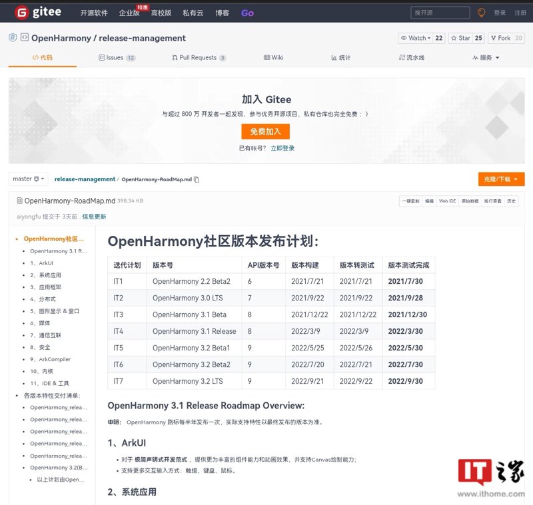533x505 pixels.
Task: Focus the 搜开源 search field
Action: point(440,13)
